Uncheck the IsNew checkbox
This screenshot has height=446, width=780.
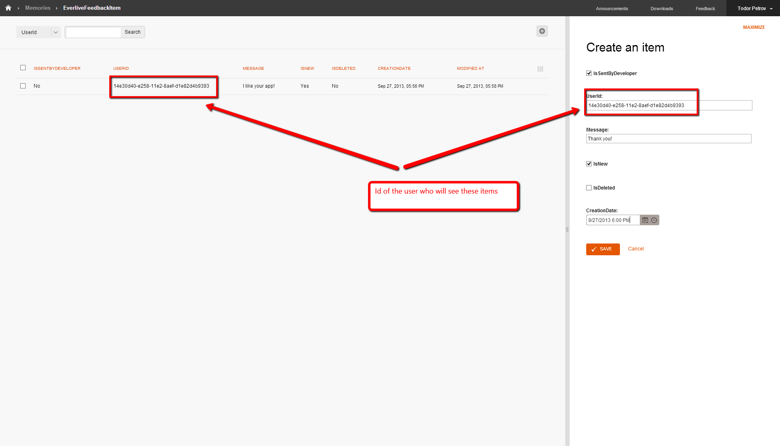(x=589, y=164)
